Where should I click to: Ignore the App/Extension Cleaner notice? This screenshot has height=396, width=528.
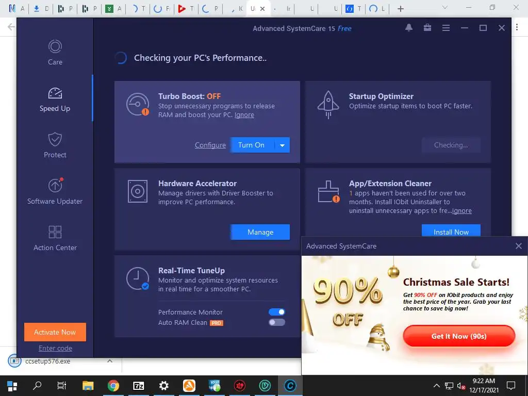[461, 211]
